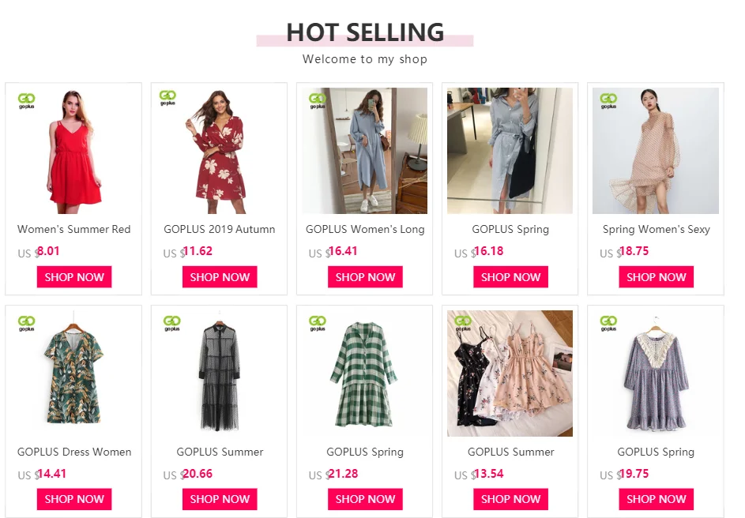Click SHOP NOW under the $18.75 dress
The width and height of the screenshot is (745, 518).
pos(657,277)
